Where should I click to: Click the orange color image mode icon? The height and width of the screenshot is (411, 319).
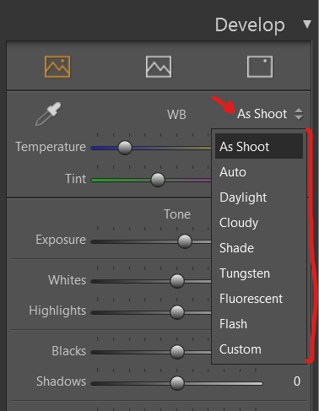[x=57, y=67]
